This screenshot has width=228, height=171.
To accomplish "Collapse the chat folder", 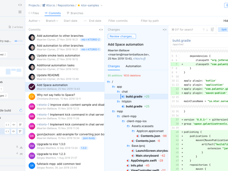I will click(x=119, y=92).
